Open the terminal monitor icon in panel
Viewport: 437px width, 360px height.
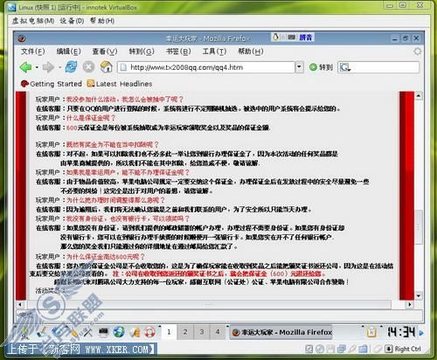click(103, 332)
